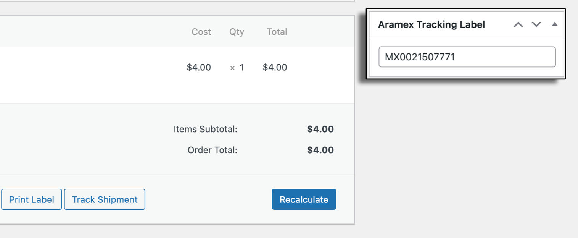Hit the blue Recalculate button
This screenshot has height=238, width=578.
coord(304,199)
